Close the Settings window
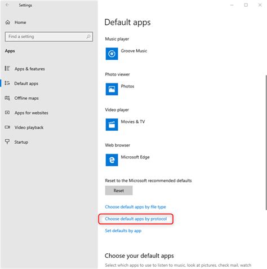267x269 pixels. pos(260,5)
